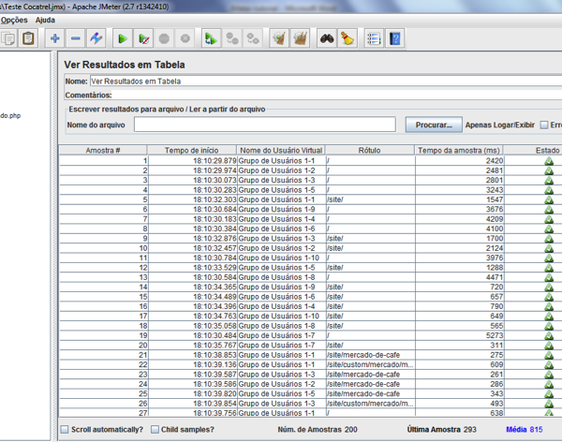Open the Function Helper list icon
Viewport: 562px width, 442px height.
pyautogui.click(x=374, y=38)
